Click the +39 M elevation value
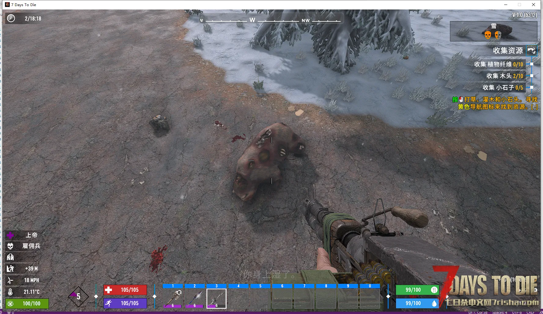 coord(31,269)
